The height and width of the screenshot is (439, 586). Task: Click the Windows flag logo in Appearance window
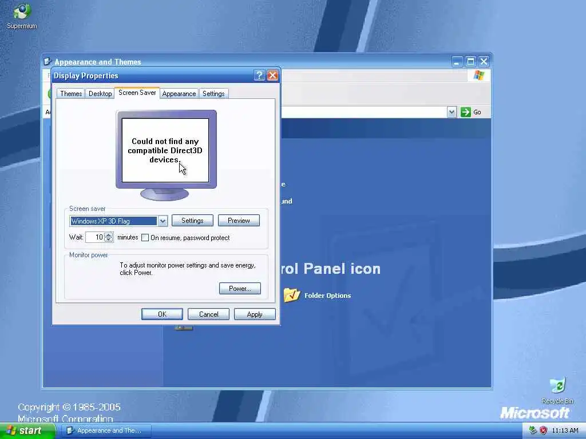click(x=478, y=75)
